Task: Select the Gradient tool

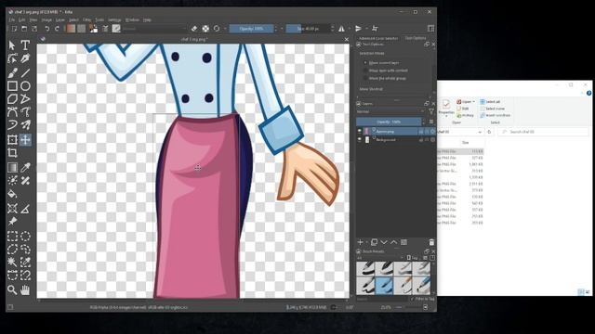Action: click(12, 167)
